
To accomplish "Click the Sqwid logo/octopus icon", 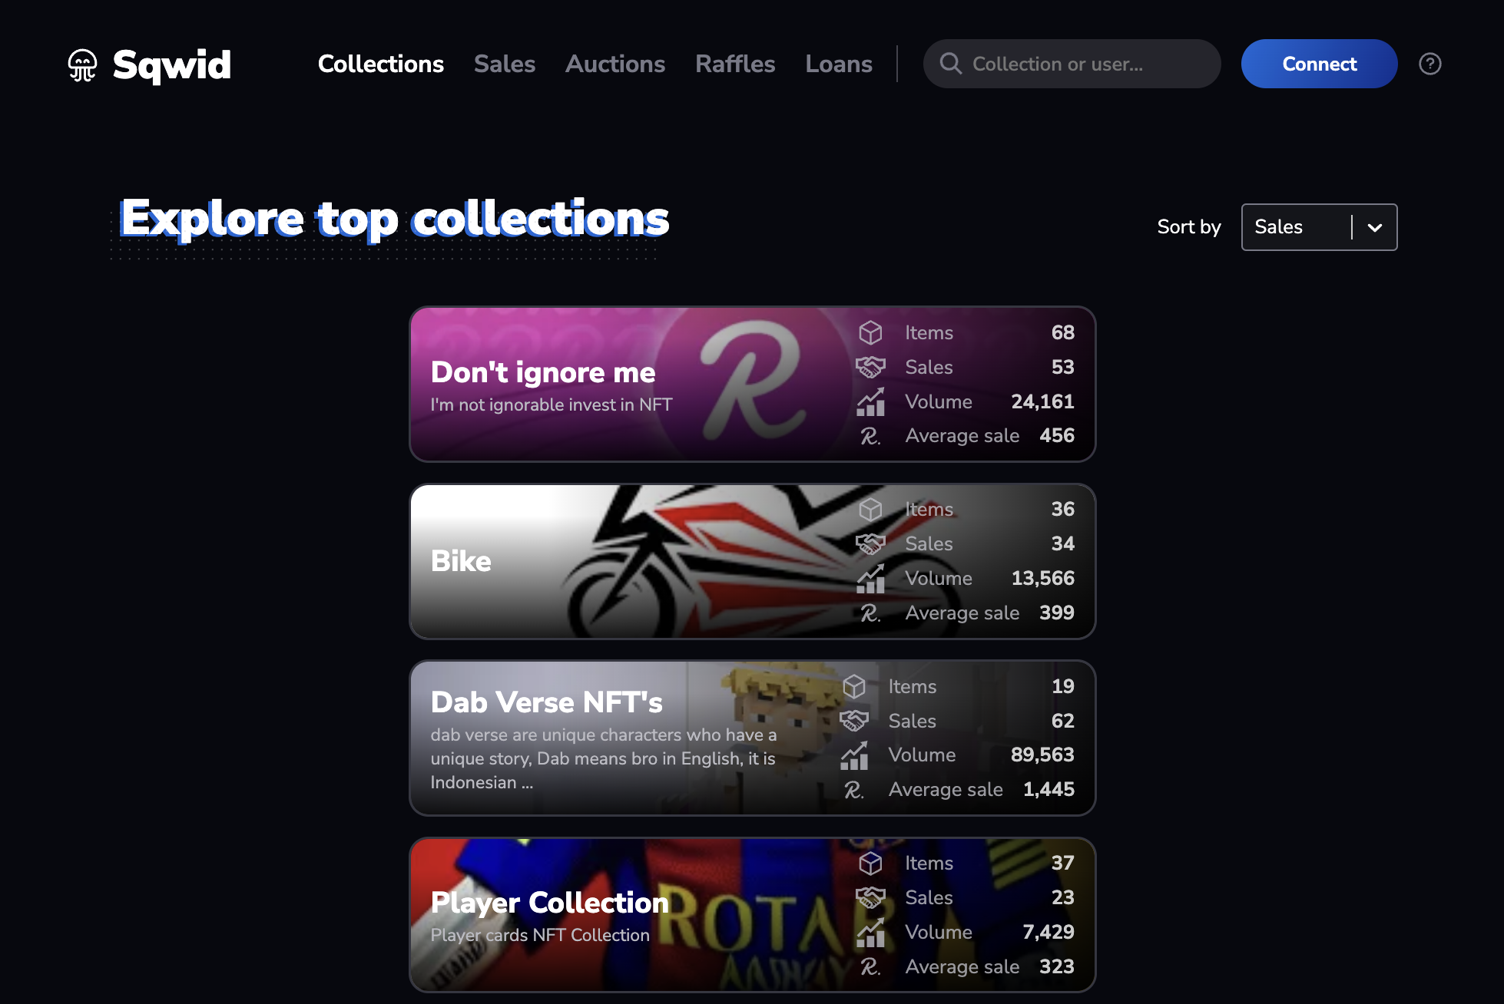I will pos(85,63).
